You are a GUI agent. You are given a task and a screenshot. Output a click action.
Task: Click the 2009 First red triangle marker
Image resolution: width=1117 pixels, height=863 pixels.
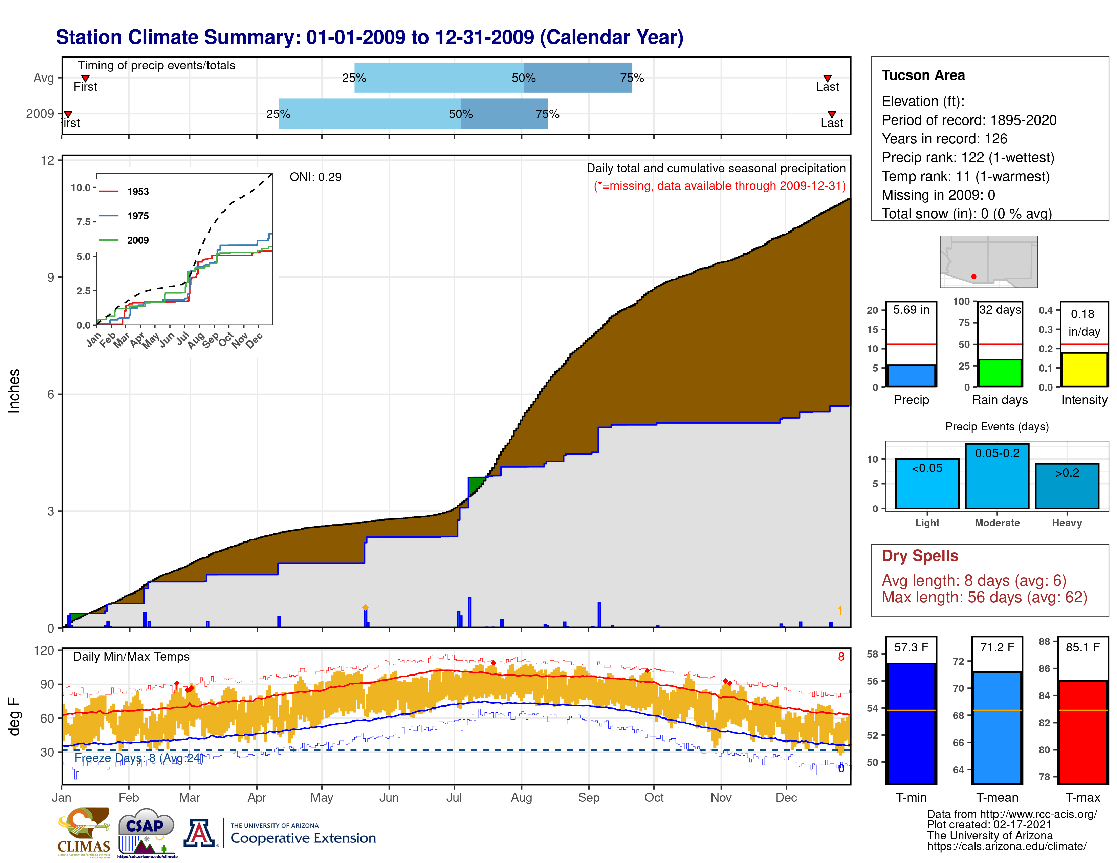tap(67, 114)
